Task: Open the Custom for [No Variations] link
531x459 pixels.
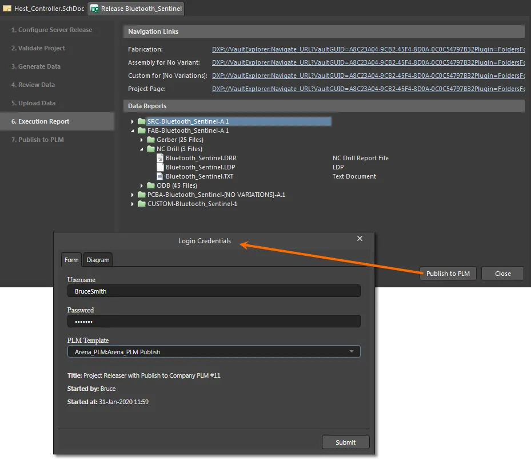Action: point(368,76)
